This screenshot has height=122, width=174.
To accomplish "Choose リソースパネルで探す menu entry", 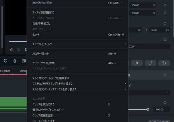I will coord(77,120).
